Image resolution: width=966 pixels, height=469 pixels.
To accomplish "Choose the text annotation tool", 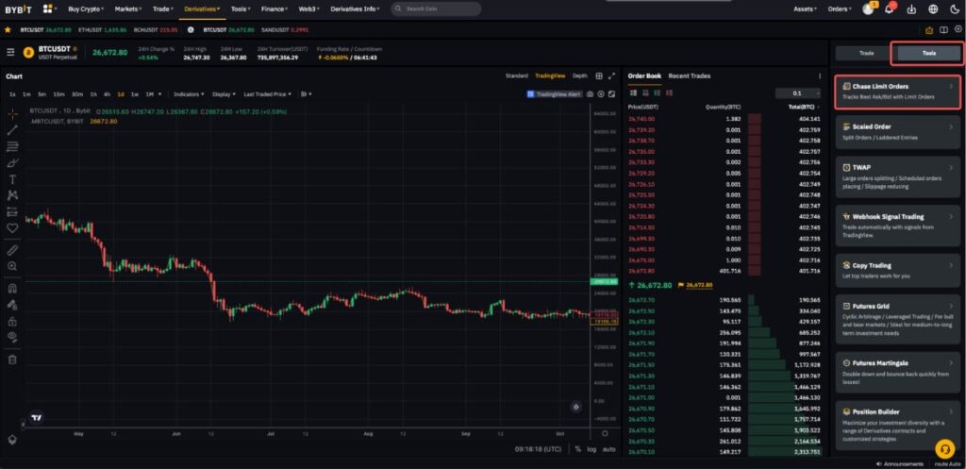I will click(12, 179).
